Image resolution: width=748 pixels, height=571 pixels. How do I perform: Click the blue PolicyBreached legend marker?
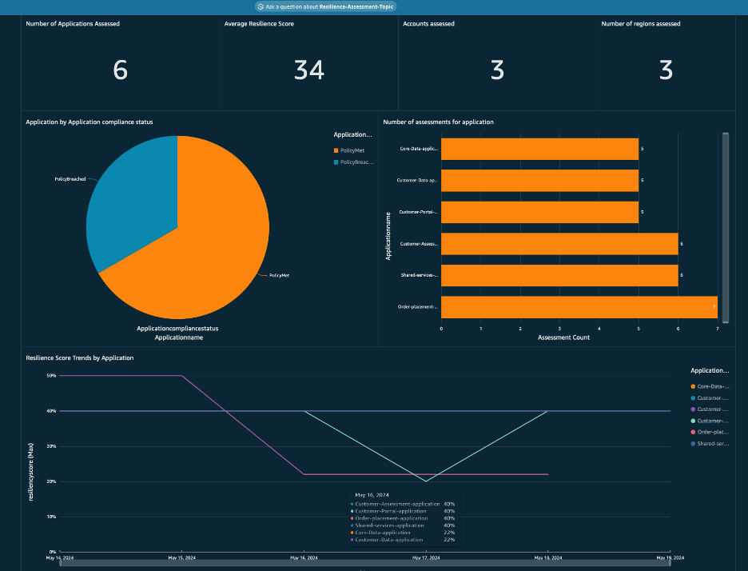[337, 161]
